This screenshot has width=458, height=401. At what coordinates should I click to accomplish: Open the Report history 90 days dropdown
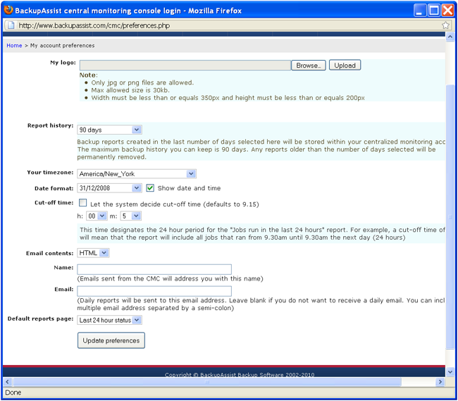(x=109, y=130)
